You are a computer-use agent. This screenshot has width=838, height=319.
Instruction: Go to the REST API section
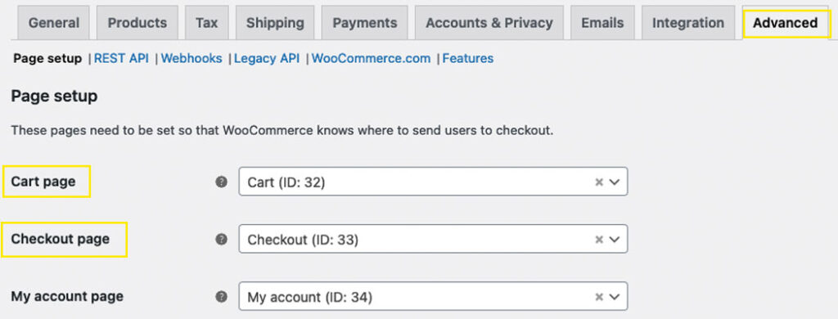tap(121, 58)
